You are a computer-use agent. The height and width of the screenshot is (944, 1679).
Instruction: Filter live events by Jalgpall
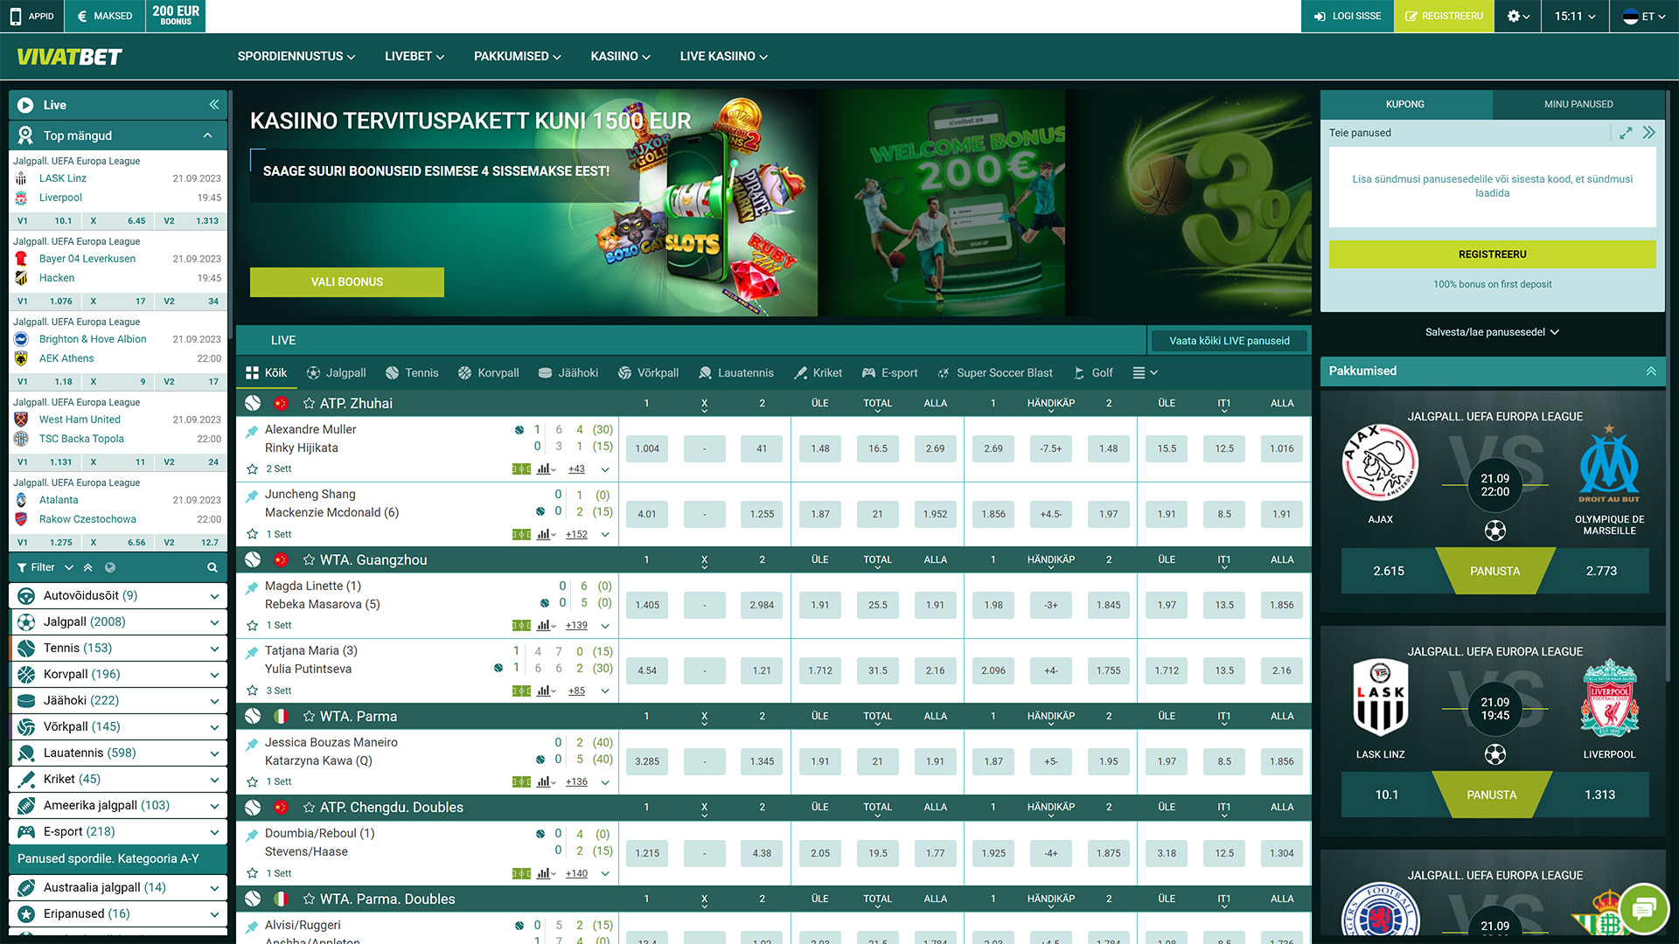tap(337, 373)
